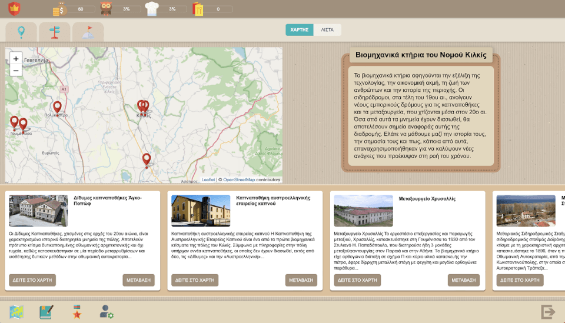
Task: Select the location pin tab
Action: [21, 32]
